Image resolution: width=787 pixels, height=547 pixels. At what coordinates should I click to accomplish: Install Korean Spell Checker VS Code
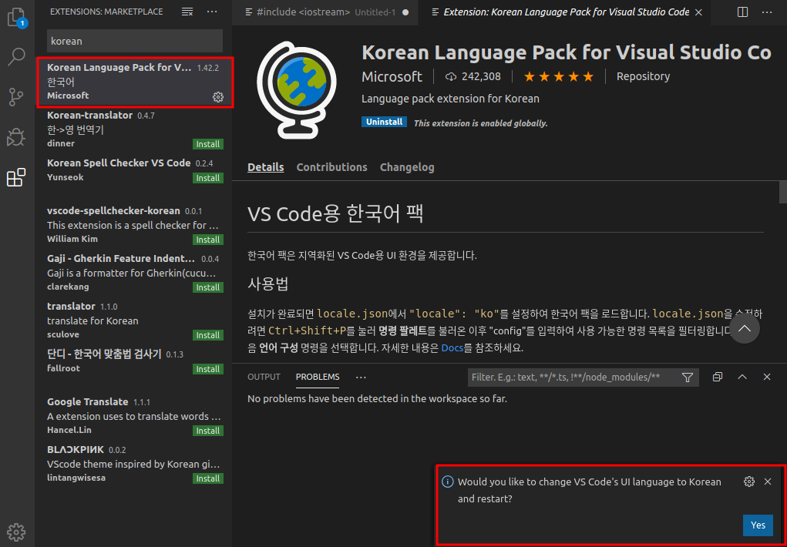(x=208, y=178)
